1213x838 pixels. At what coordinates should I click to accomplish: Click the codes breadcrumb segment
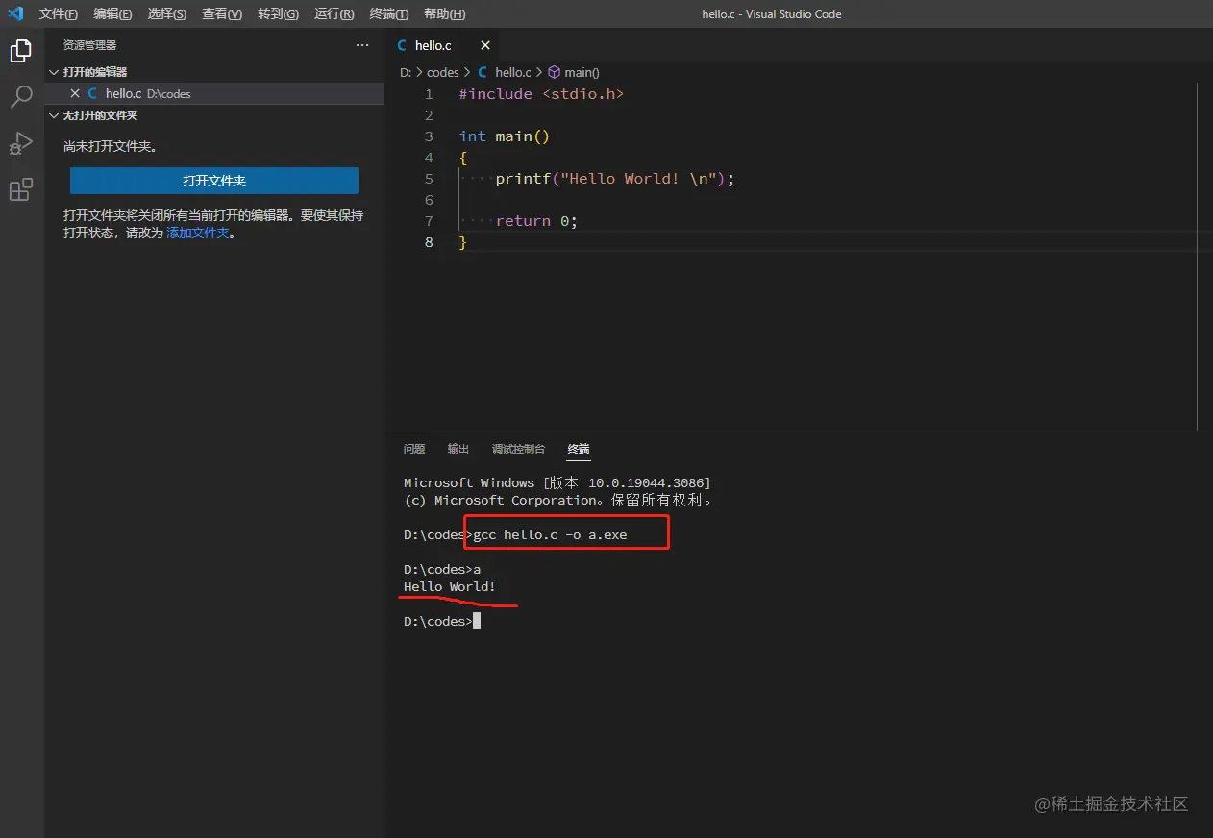[443, 72]
